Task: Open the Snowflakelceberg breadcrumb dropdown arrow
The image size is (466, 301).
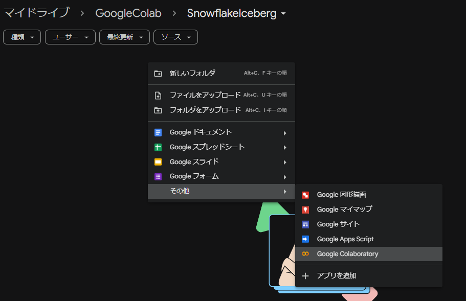Action: (283, 13)
